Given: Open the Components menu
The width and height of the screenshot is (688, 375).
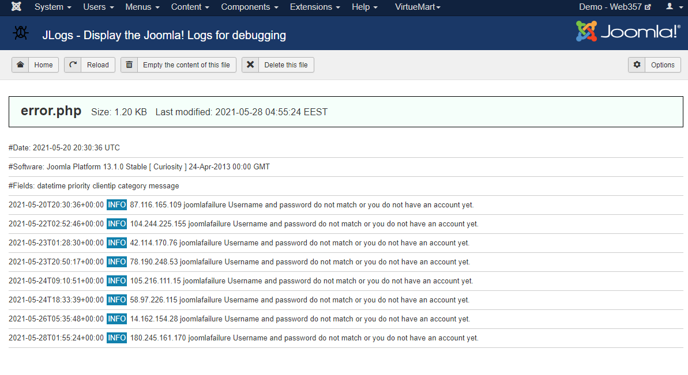Looking at the screenshot, I should [x=250, y=7].
